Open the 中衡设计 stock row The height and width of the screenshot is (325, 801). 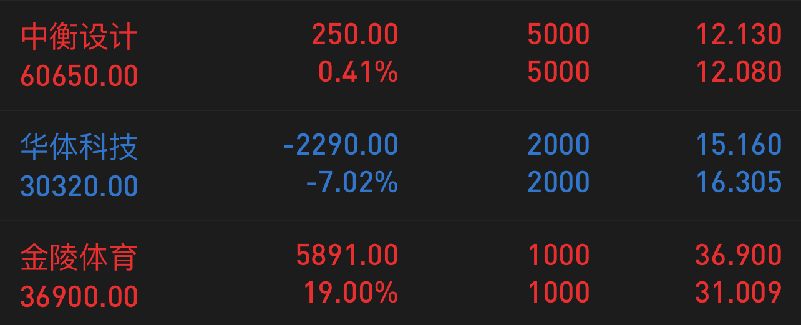click(400, 55)
